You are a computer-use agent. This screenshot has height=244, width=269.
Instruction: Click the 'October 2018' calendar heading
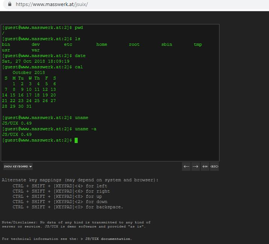[x=29, y=72]
